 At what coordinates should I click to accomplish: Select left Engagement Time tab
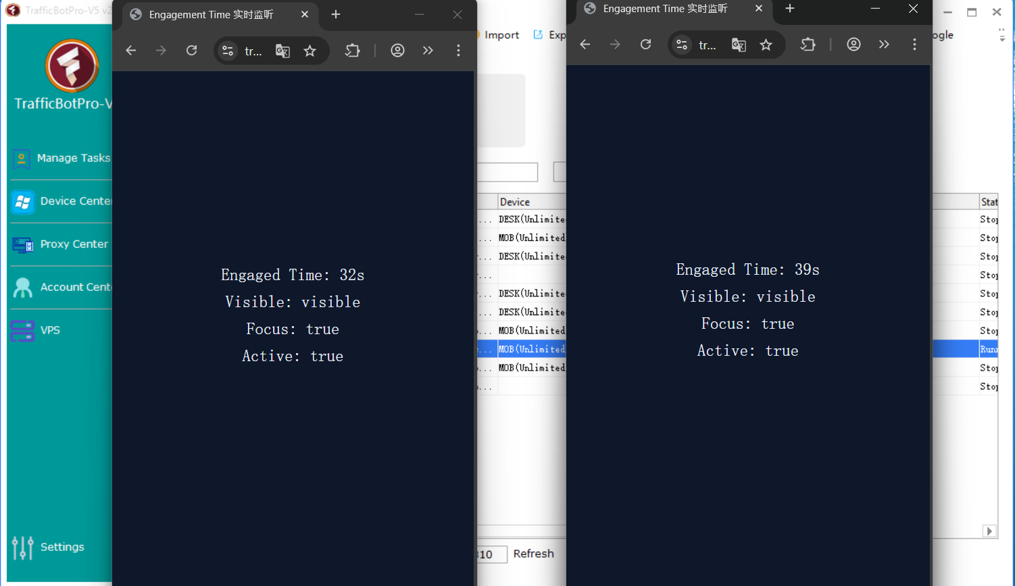[211, 15]
